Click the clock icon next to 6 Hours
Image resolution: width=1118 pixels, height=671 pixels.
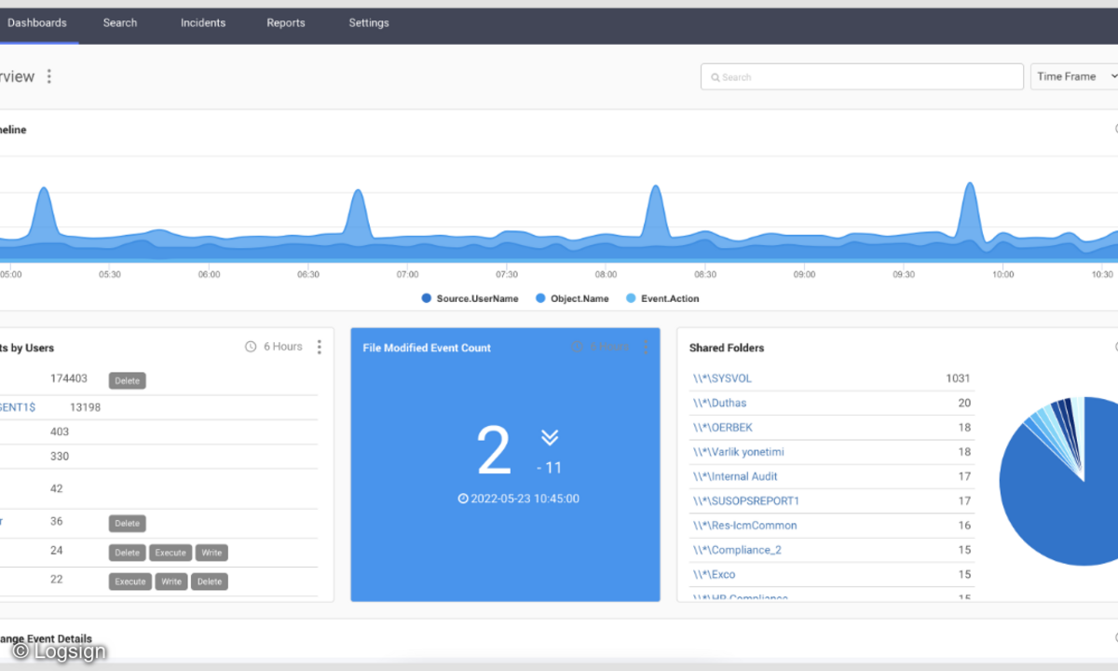251,347
